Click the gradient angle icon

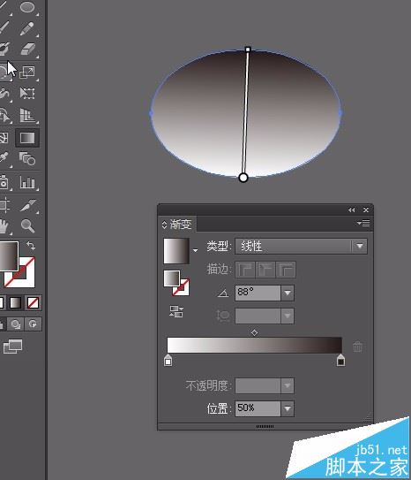tap(223, 293)
